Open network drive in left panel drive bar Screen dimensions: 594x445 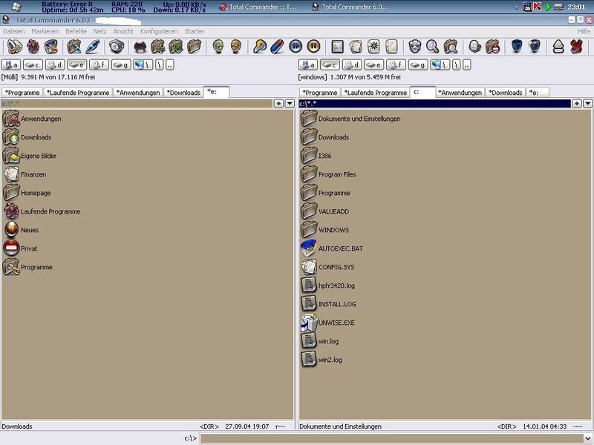tap(143, 65)
